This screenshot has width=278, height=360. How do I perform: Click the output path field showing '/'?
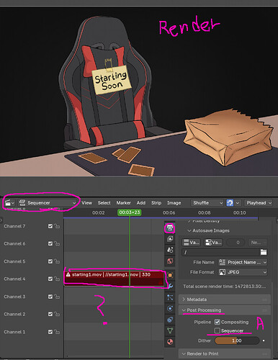(221, 252)
